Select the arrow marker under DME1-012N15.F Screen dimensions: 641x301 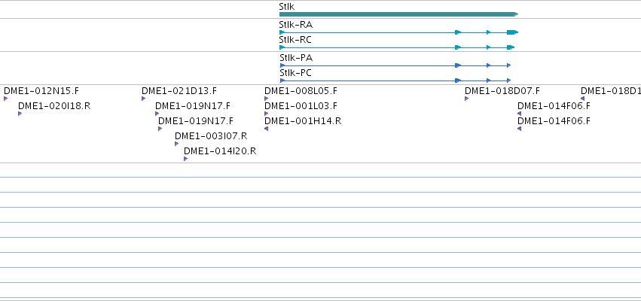(x=6, y=99)
